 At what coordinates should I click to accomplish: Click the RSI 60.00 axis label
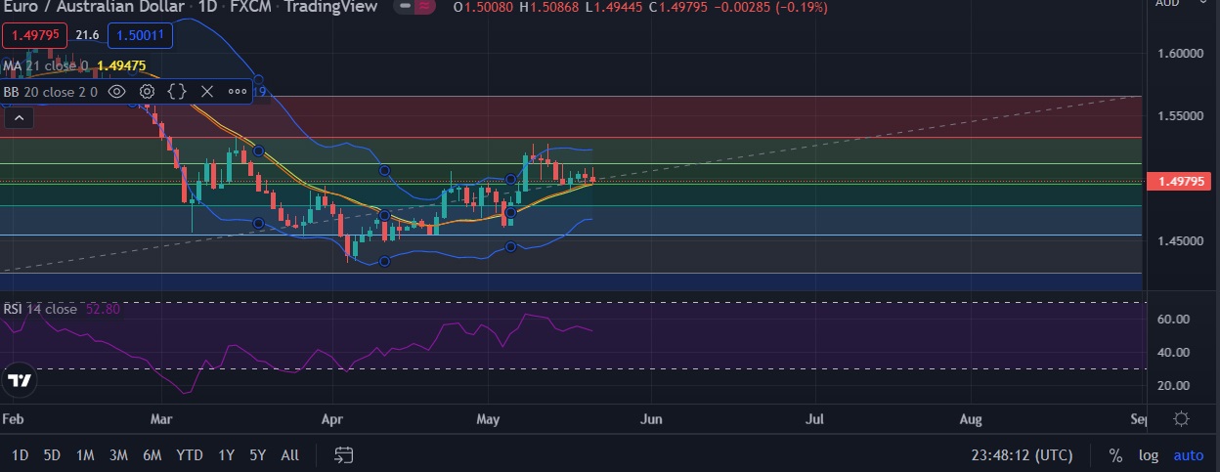tap(1173, 320)
